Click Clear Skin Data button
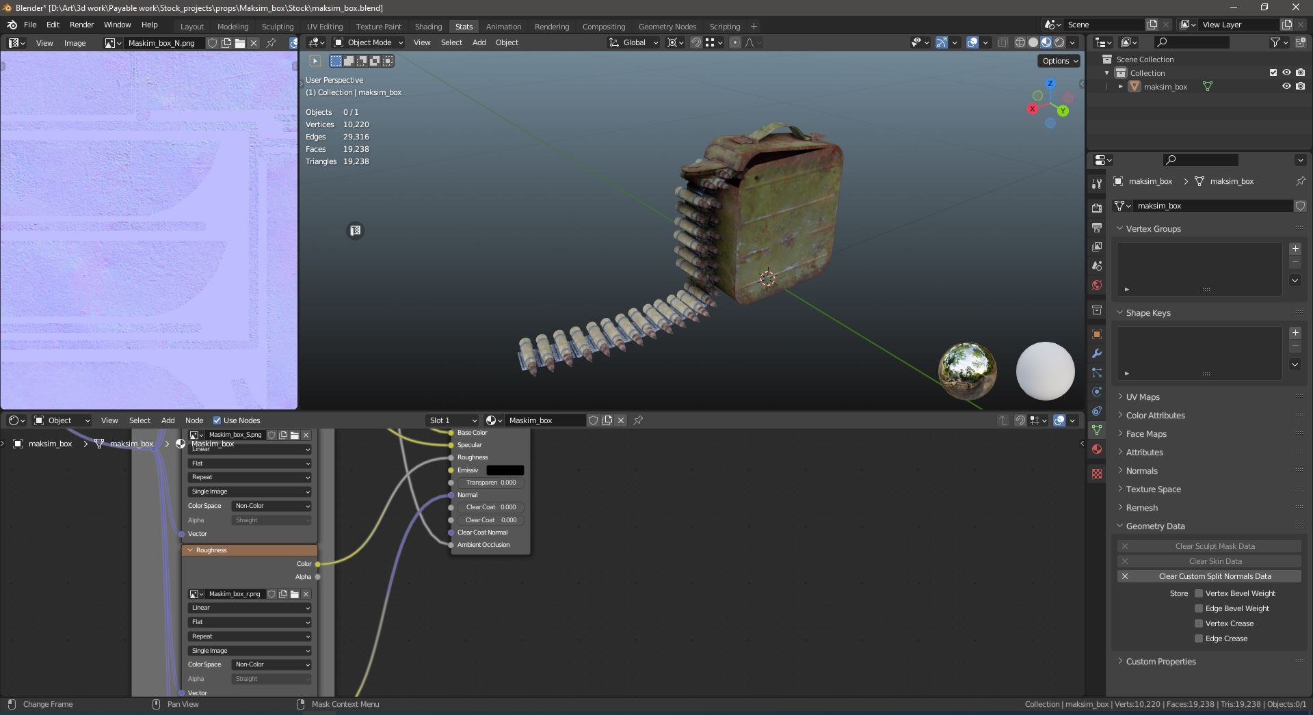 (1209, 561)
